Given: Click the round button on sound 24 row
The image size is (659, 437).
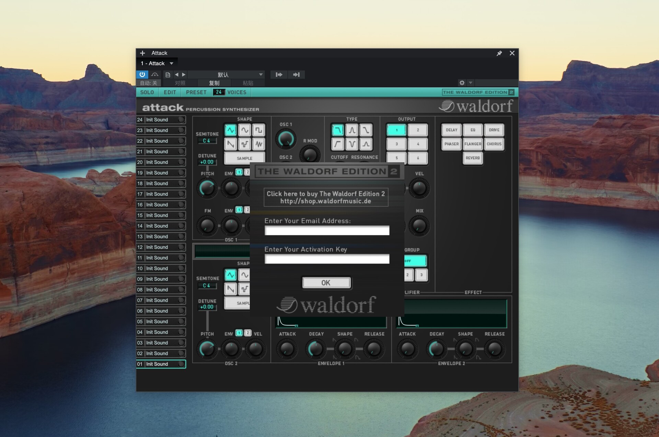Looking at the screenshot, I should [x=181, y=120].
